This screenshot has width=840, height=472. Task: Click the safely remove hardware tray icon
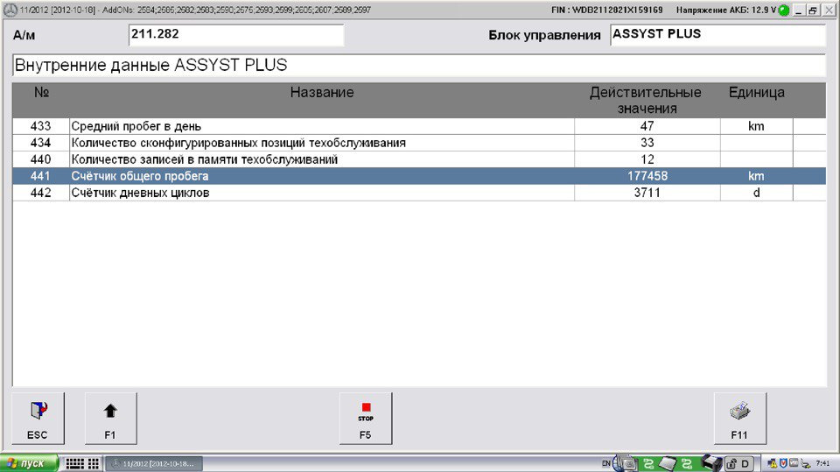[806, 464]
